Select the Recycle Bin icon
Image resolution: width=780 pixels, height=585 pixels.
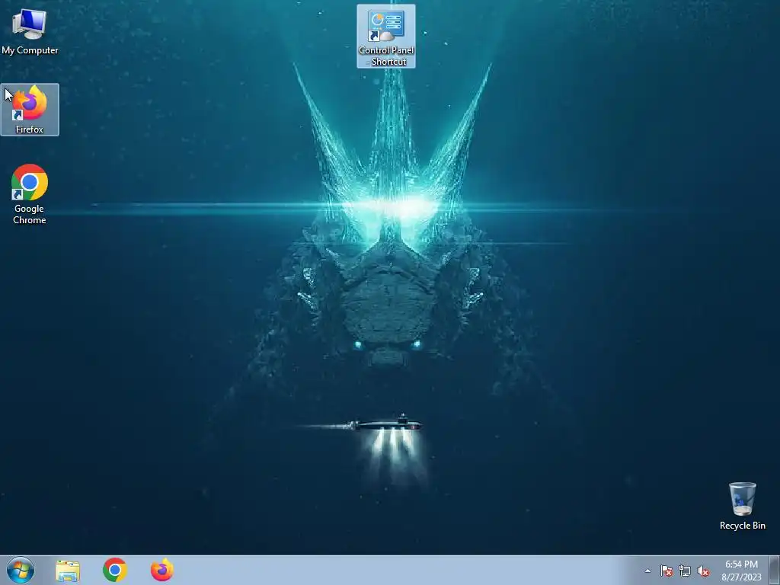[x=742, y=506]
